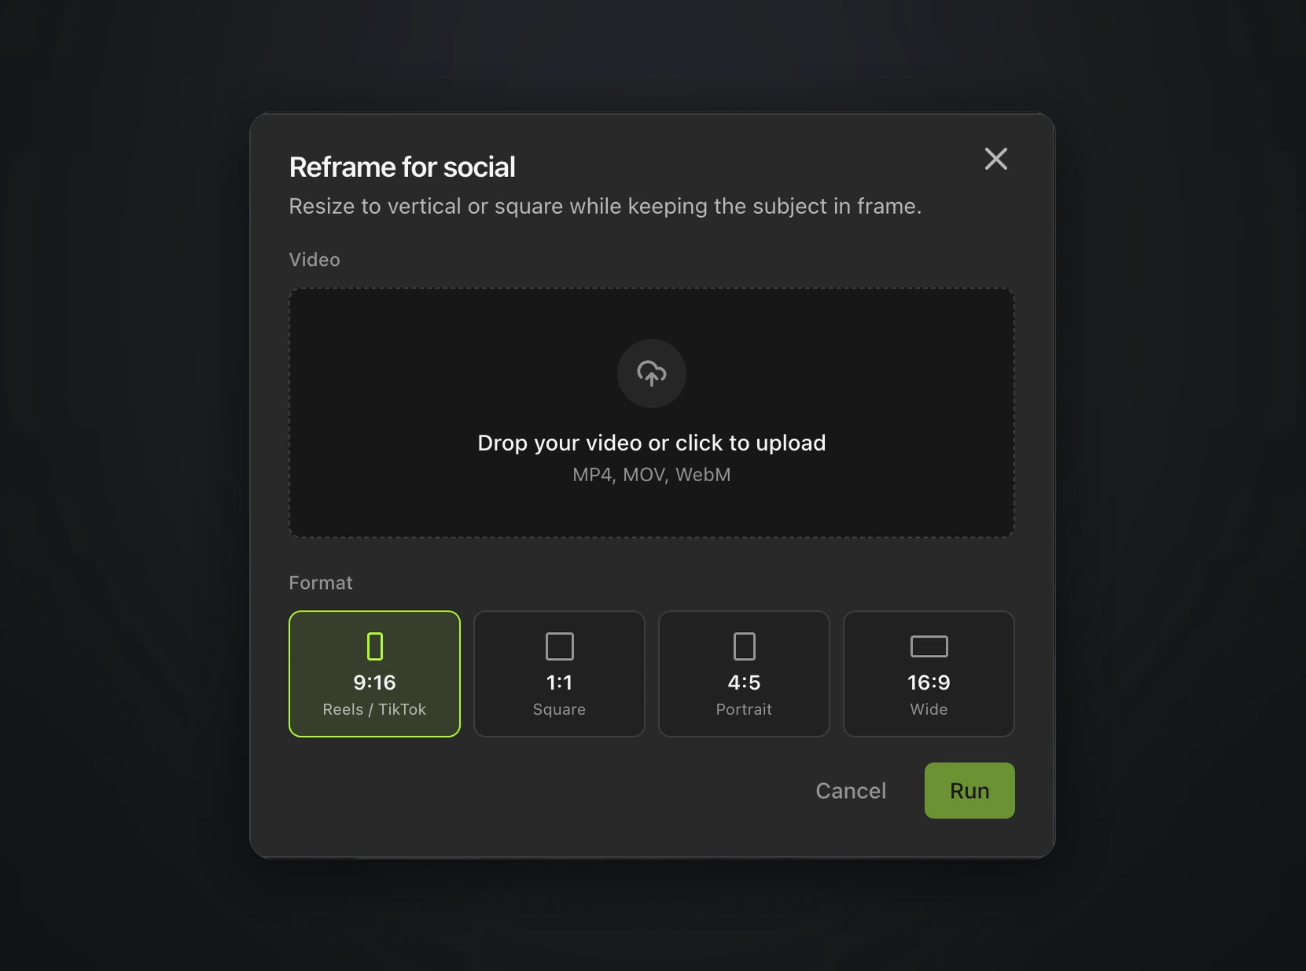Image resolution: width=1306 pixels, height=971 pixels.
Task: Pick the 4:5 Portrait format
Action: pyautogui.click(x=744, y=674)
